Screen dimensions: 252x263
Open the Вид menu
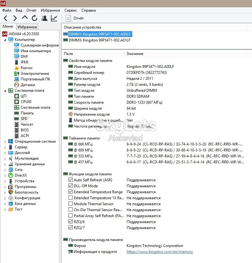[x=19, y=10]
